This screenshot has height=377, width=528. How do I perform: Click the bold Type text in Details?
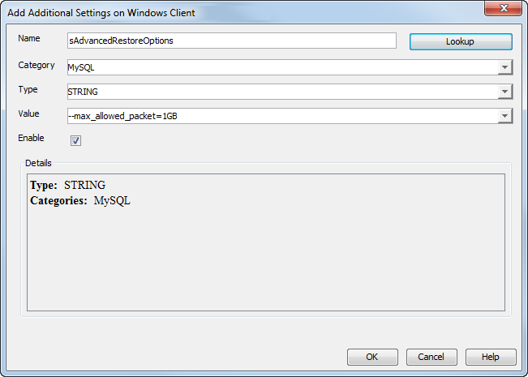coord(43,186)
